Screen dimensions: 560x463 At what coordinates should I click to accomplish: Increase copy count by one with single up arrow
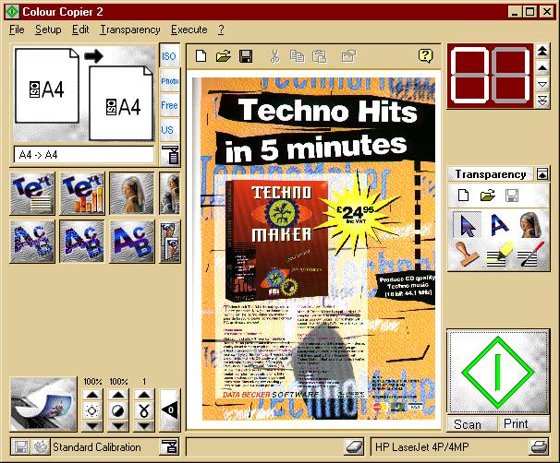pyautogui.click(x=542, y=67)
